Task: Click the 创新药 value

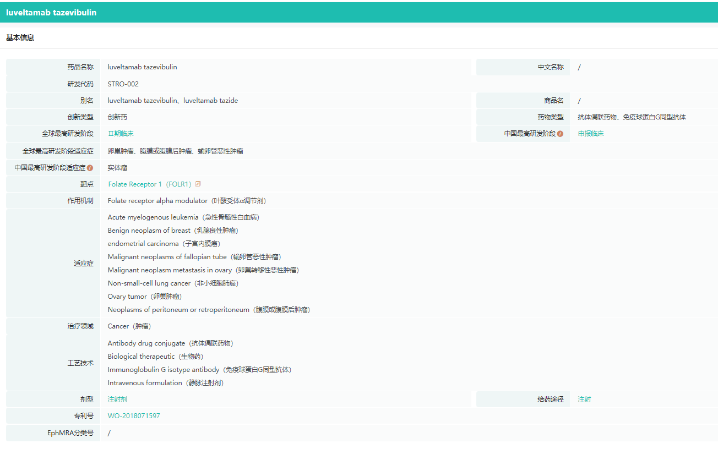Action: [x=117, y=117]
